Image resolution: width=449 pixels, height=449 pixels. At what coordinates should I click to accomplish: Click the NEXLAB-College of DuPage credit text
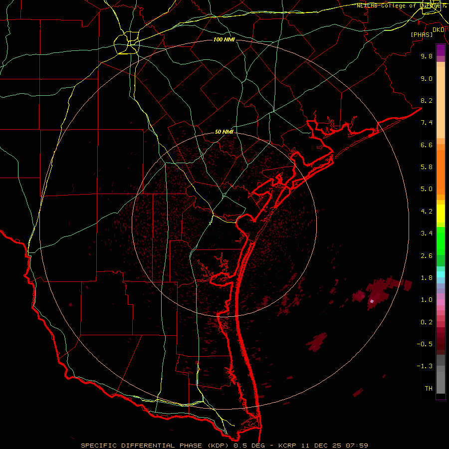pyautogui.click(x=402, y=5)
